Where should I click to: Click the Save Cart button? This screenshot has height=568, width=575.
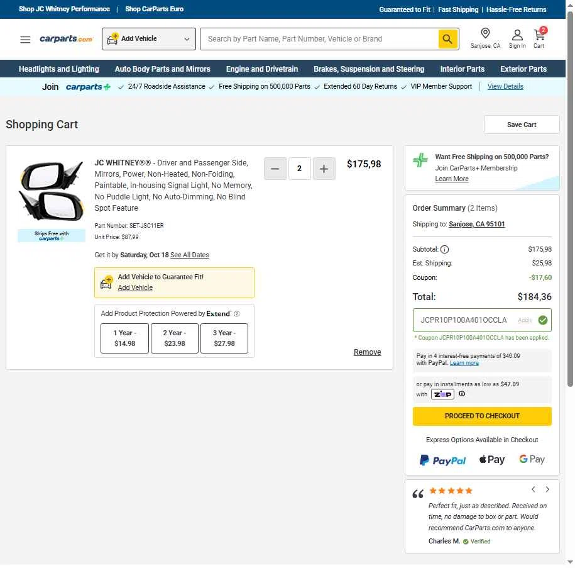[x=522, y=125]
